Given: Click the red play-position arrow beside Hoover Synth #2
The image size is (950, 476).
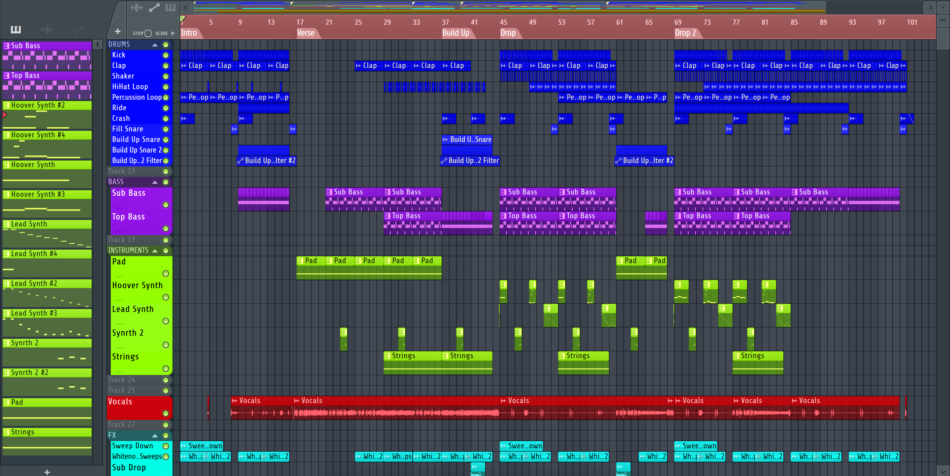Looking at the screenshot, I should pos(4,115).
